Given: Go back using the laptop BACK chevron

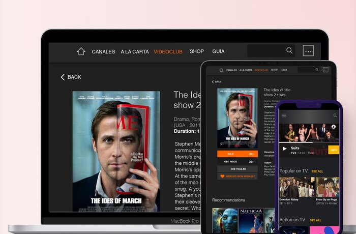Looking at the screenshot, I should click(63, 77).
